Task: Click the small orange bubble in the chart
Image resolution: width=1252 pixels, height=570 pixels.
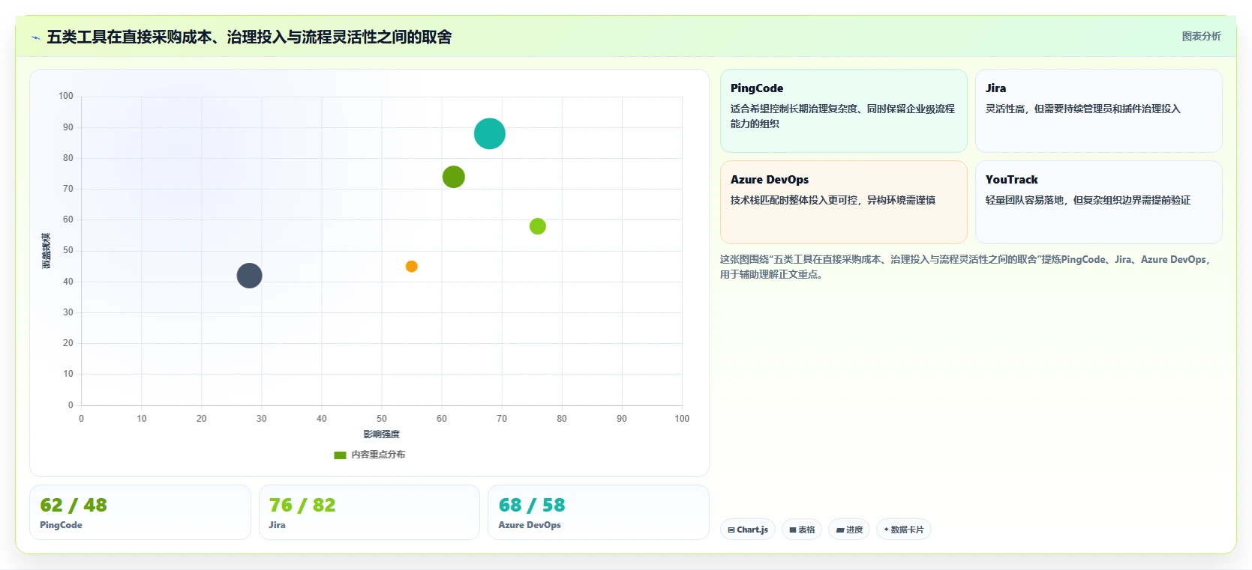Action: (411, 267)
